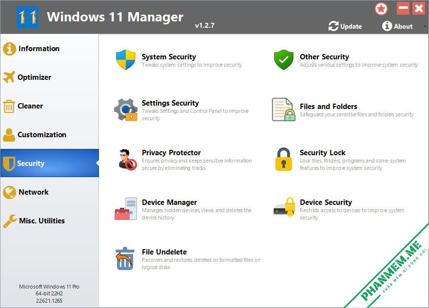Open the System Security title link
The height and width of the screenshot is (308, 429).
[169, 57]
